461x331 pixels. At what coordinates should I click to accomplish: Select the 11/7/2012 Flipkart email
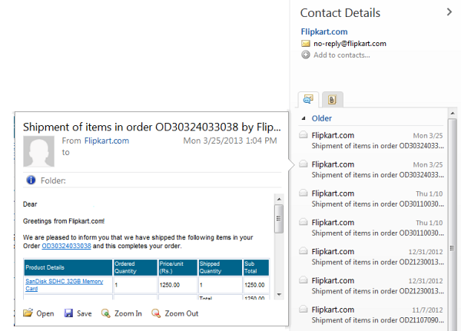coord(369,314)
